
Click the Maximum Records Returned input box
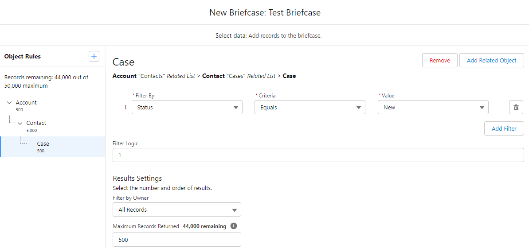pos(177,240)
